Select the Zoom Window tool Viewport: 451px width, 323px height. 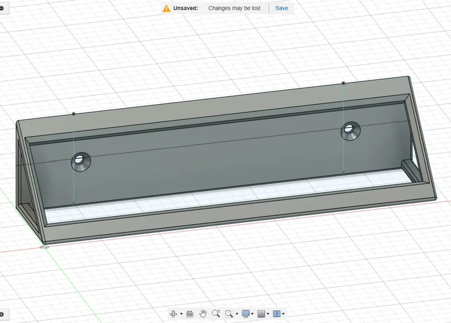coord(230,314)
